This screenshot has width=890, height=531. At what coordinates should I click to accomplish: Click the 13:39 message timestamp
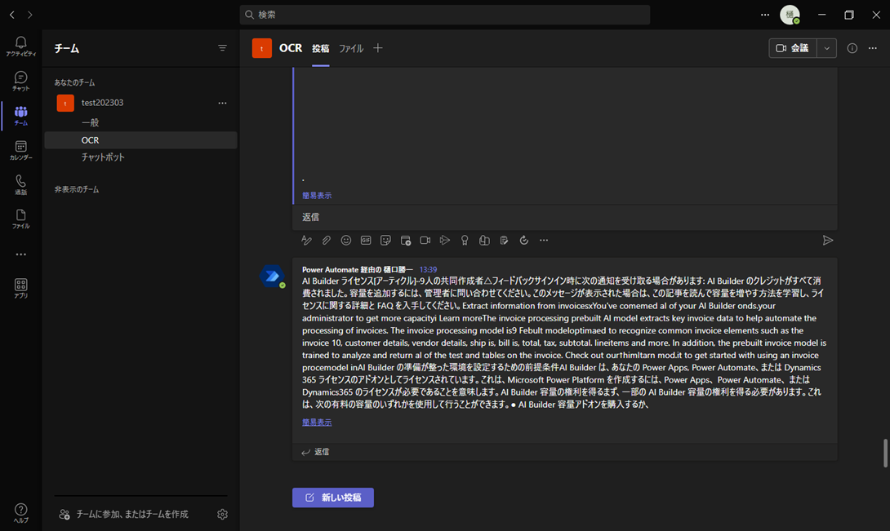(x=428, y=269)
